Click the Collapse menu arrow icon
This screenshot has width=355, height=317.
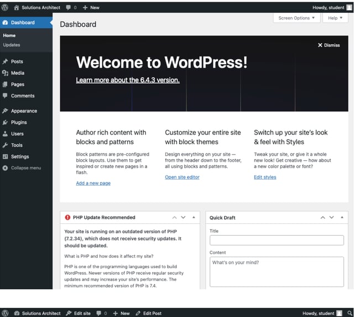(5, 168)
